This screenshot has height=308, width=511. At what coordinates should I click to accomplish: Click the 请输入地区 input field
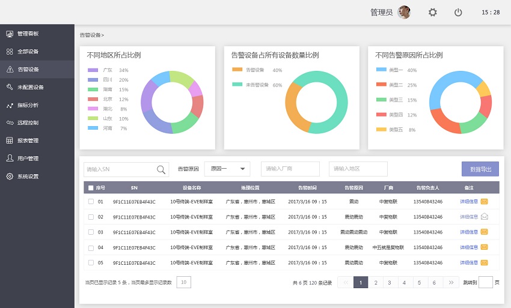tap(358, 169)
